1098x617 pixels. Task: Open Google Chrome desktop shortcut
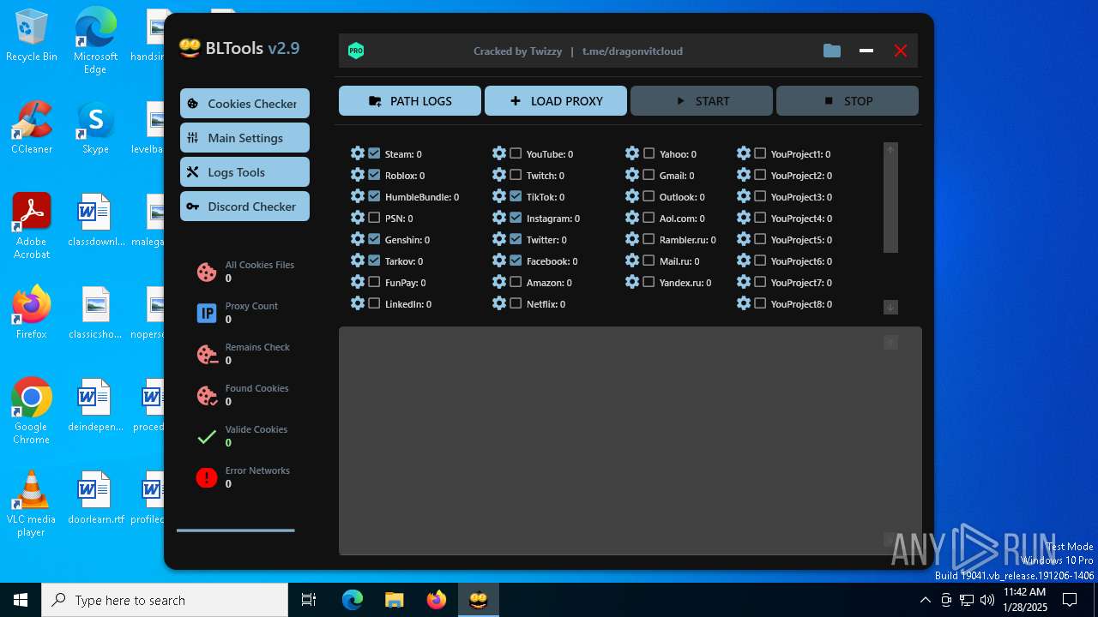[x=31, y=411]
